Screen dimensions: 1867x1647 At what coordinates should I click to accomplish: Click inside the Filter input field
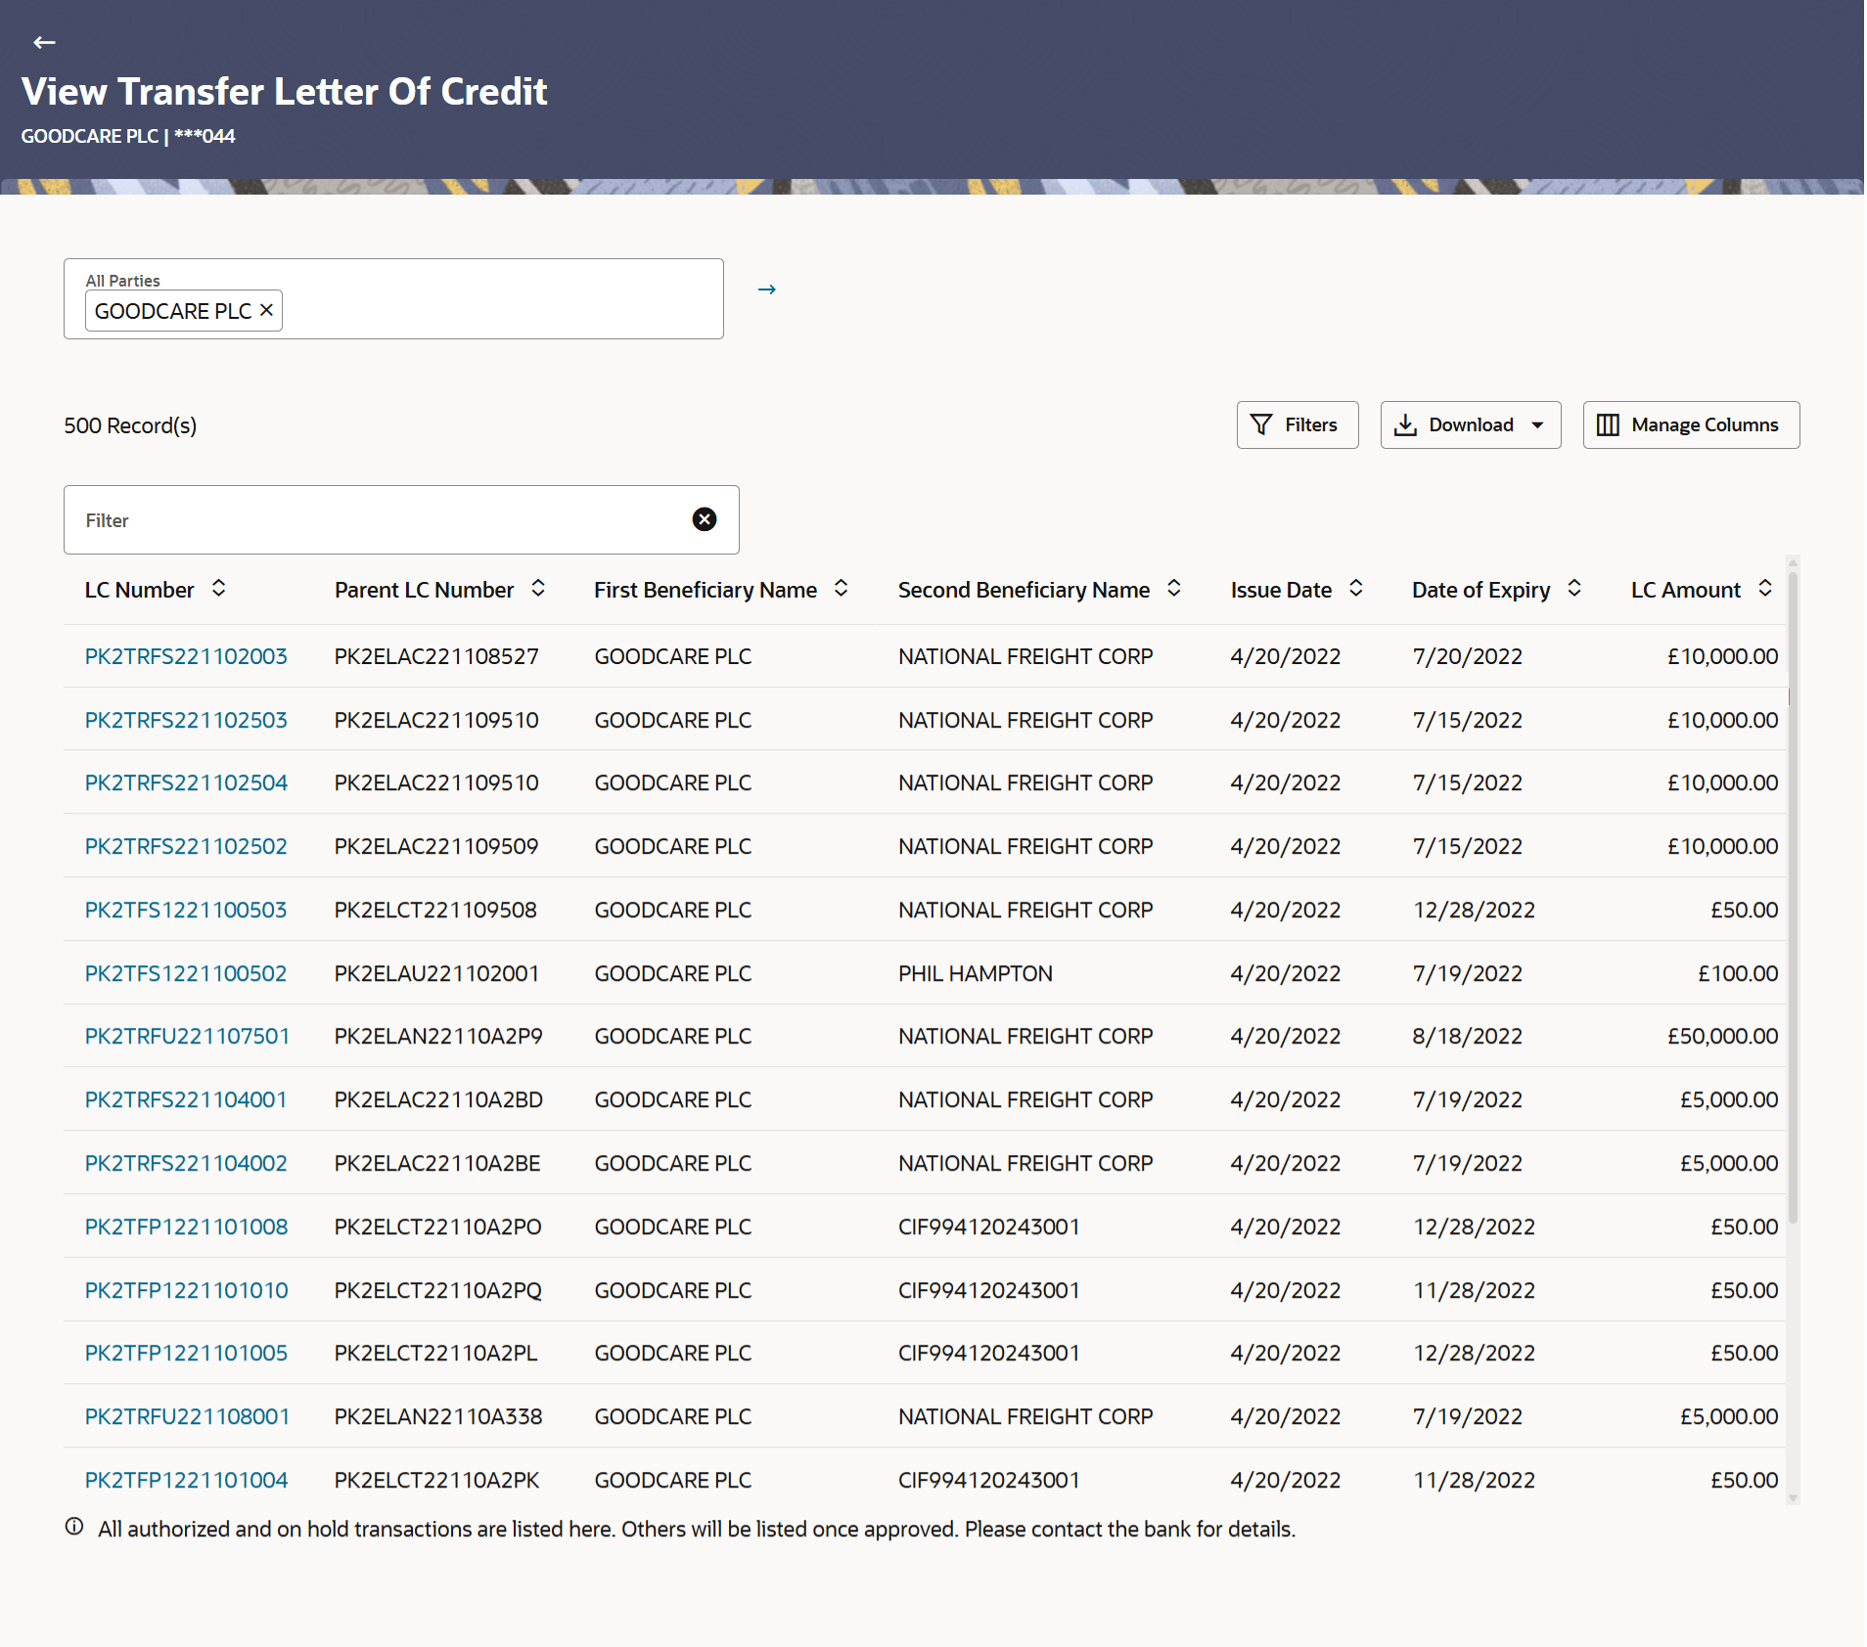click(x=342, y=519)
